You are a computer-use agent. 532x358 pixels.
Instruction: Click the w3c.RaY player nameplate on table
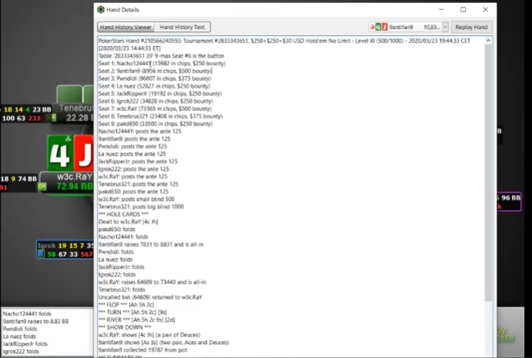[x=66, y=182]
